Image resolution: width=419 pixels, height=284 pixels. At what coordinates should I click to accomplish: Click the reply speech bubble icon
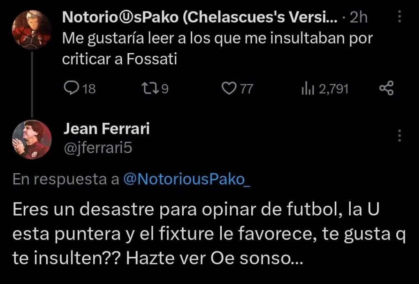pos(73,88)
